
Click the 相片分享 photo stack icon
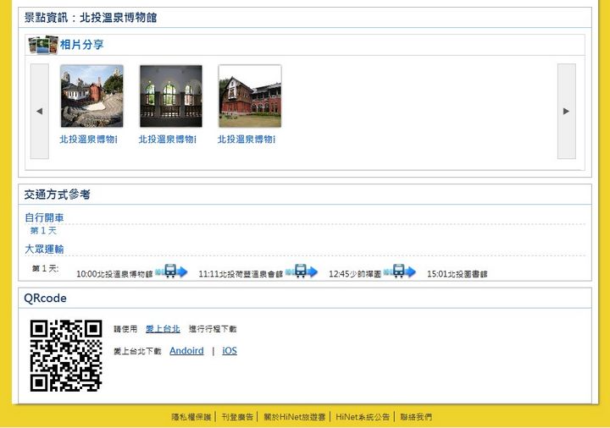click(x=43, y=45)
